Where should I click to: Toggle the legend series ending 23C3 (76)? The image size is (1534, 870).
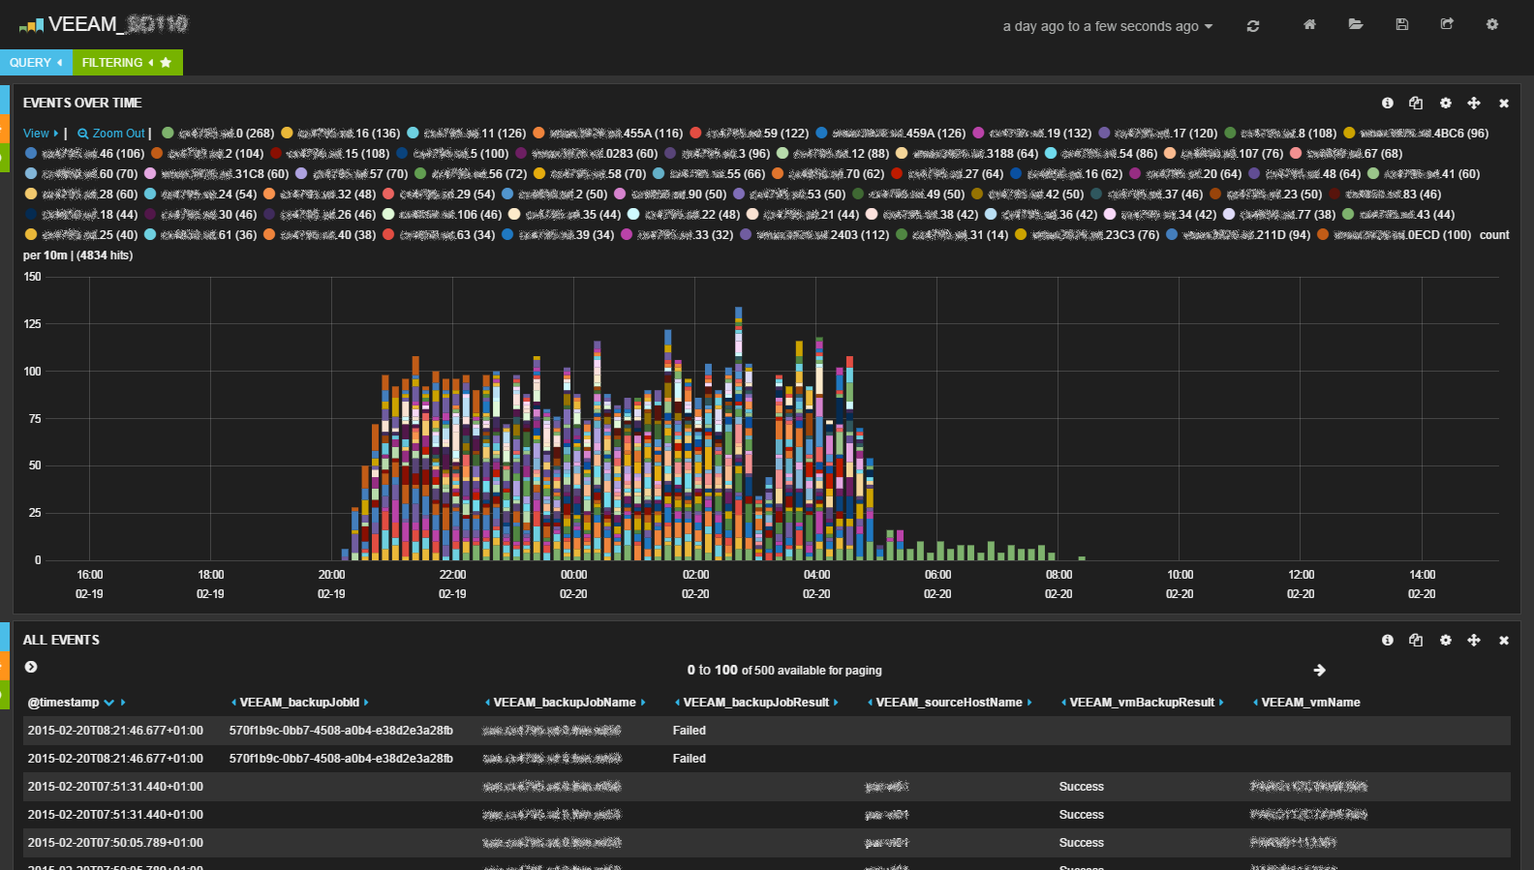coord(1087,235)
